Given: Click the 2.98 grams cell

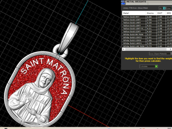Looking at the screenshot, I should (151, 20).
